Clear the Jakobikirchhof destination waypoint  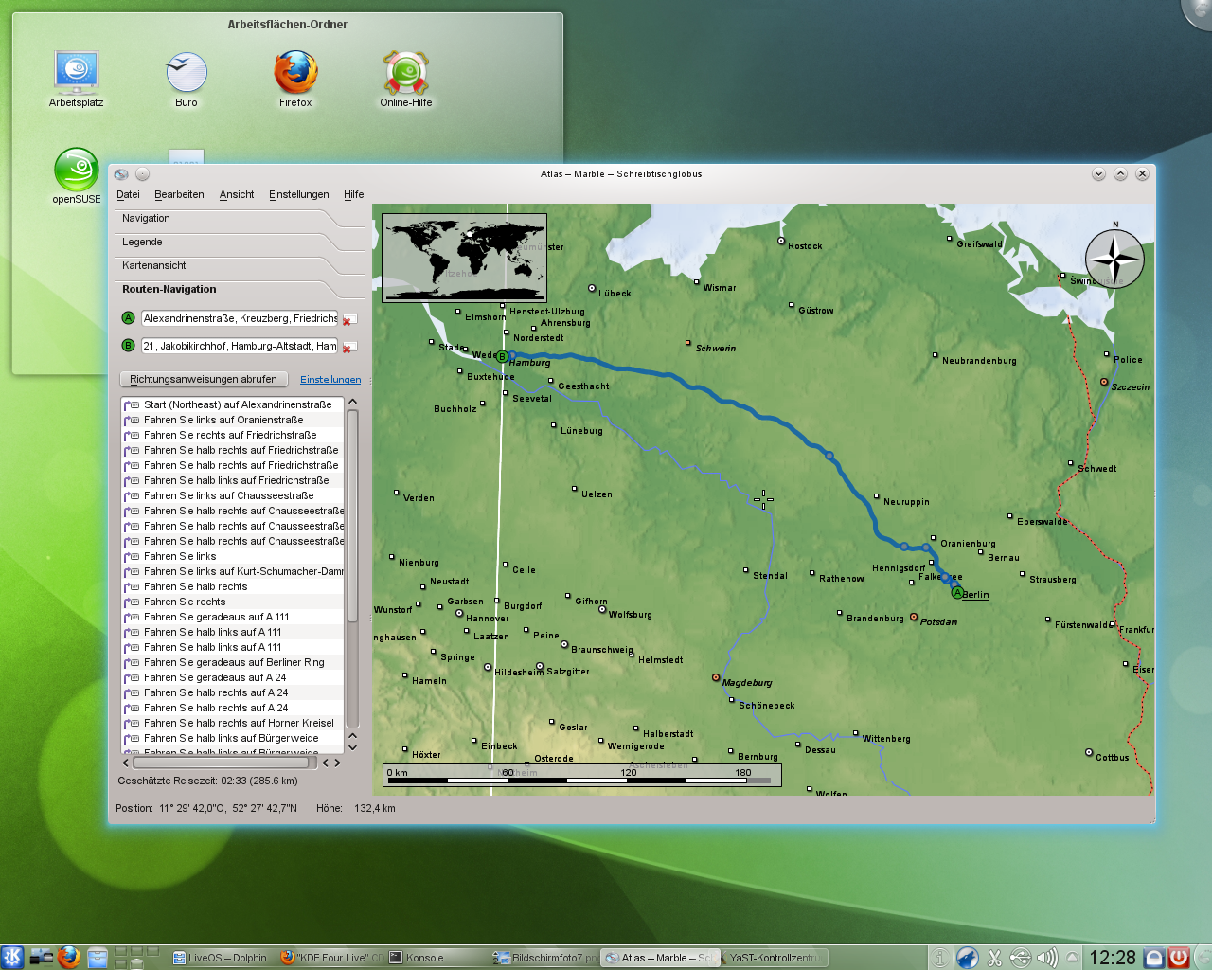[x=348, y=348]
